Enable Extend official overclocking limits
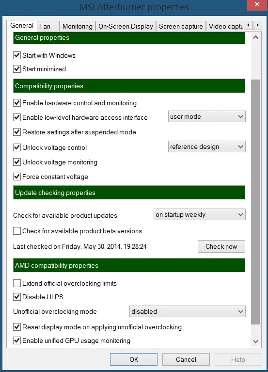Screen dimensions: 268x372 click(17, 283)
